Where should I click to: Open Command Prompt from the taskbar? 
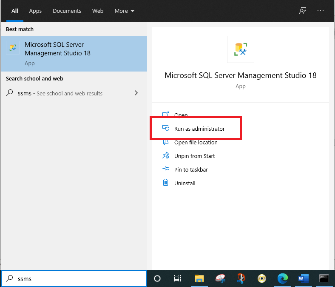point(324,278)
